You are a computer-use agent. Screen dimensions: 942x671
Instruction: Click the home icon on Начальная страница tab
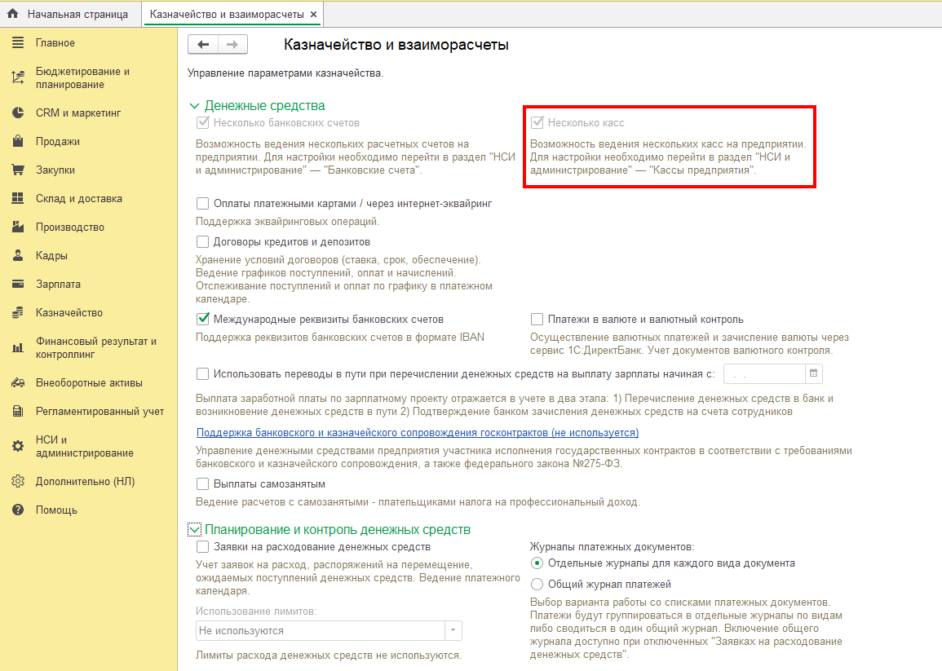coord(12,14)
